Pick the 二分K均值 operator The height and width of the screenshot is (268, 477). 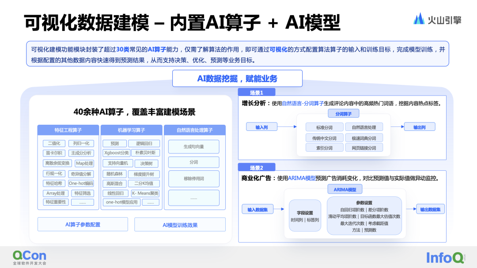pyautogui.click(x=144, y=184)
